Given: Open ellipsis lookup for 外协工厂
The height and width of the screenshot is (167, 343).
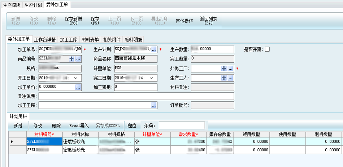Looking at the screenshot, I should click(230, 69).
